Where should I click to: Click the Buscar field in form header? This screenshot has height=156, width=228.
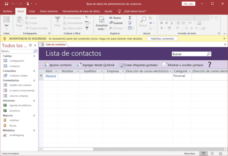pyautogui.click(x=189, y=54)
